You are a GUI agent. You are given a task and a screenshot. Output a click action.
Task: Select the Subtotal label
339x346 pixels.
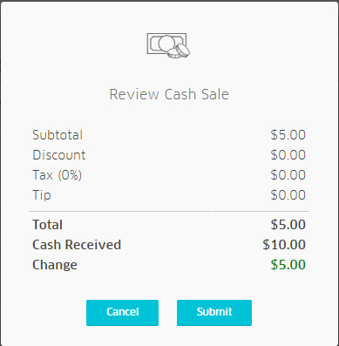point(58,135)
